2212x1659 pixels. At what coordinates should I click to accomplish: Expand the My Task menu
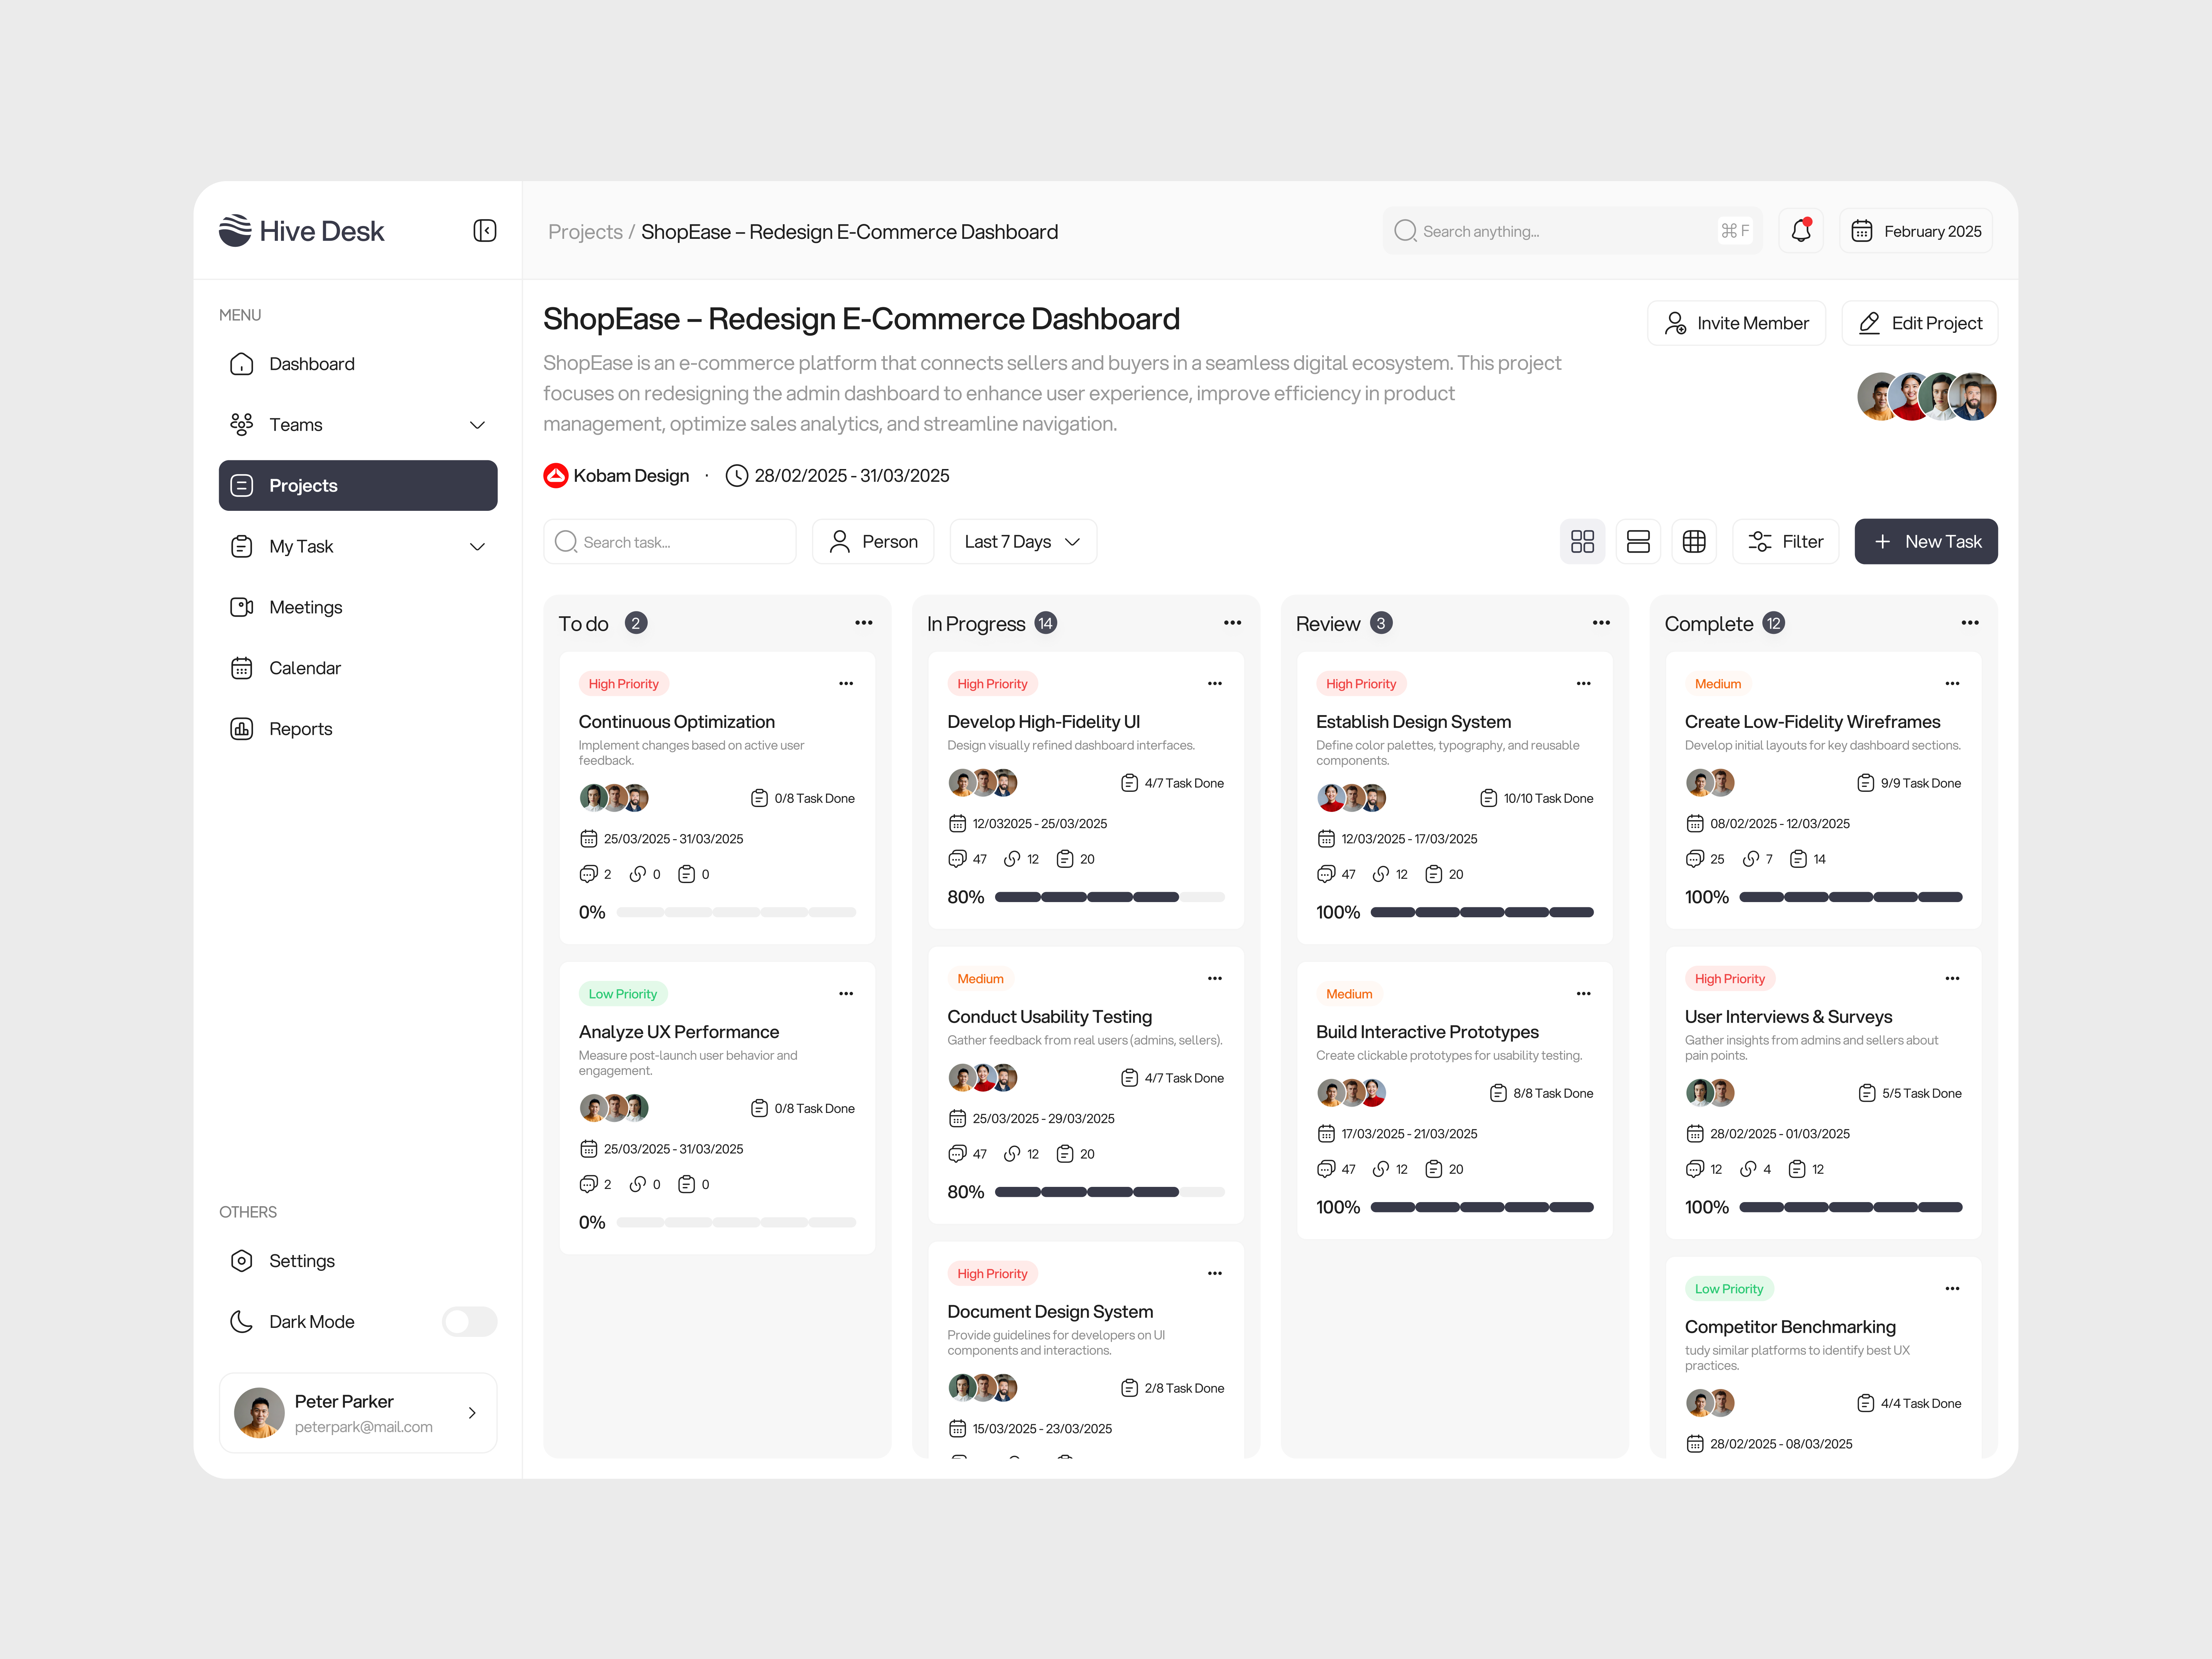478,546
